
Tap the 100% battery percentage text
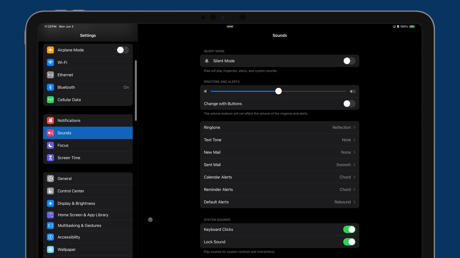404,27
